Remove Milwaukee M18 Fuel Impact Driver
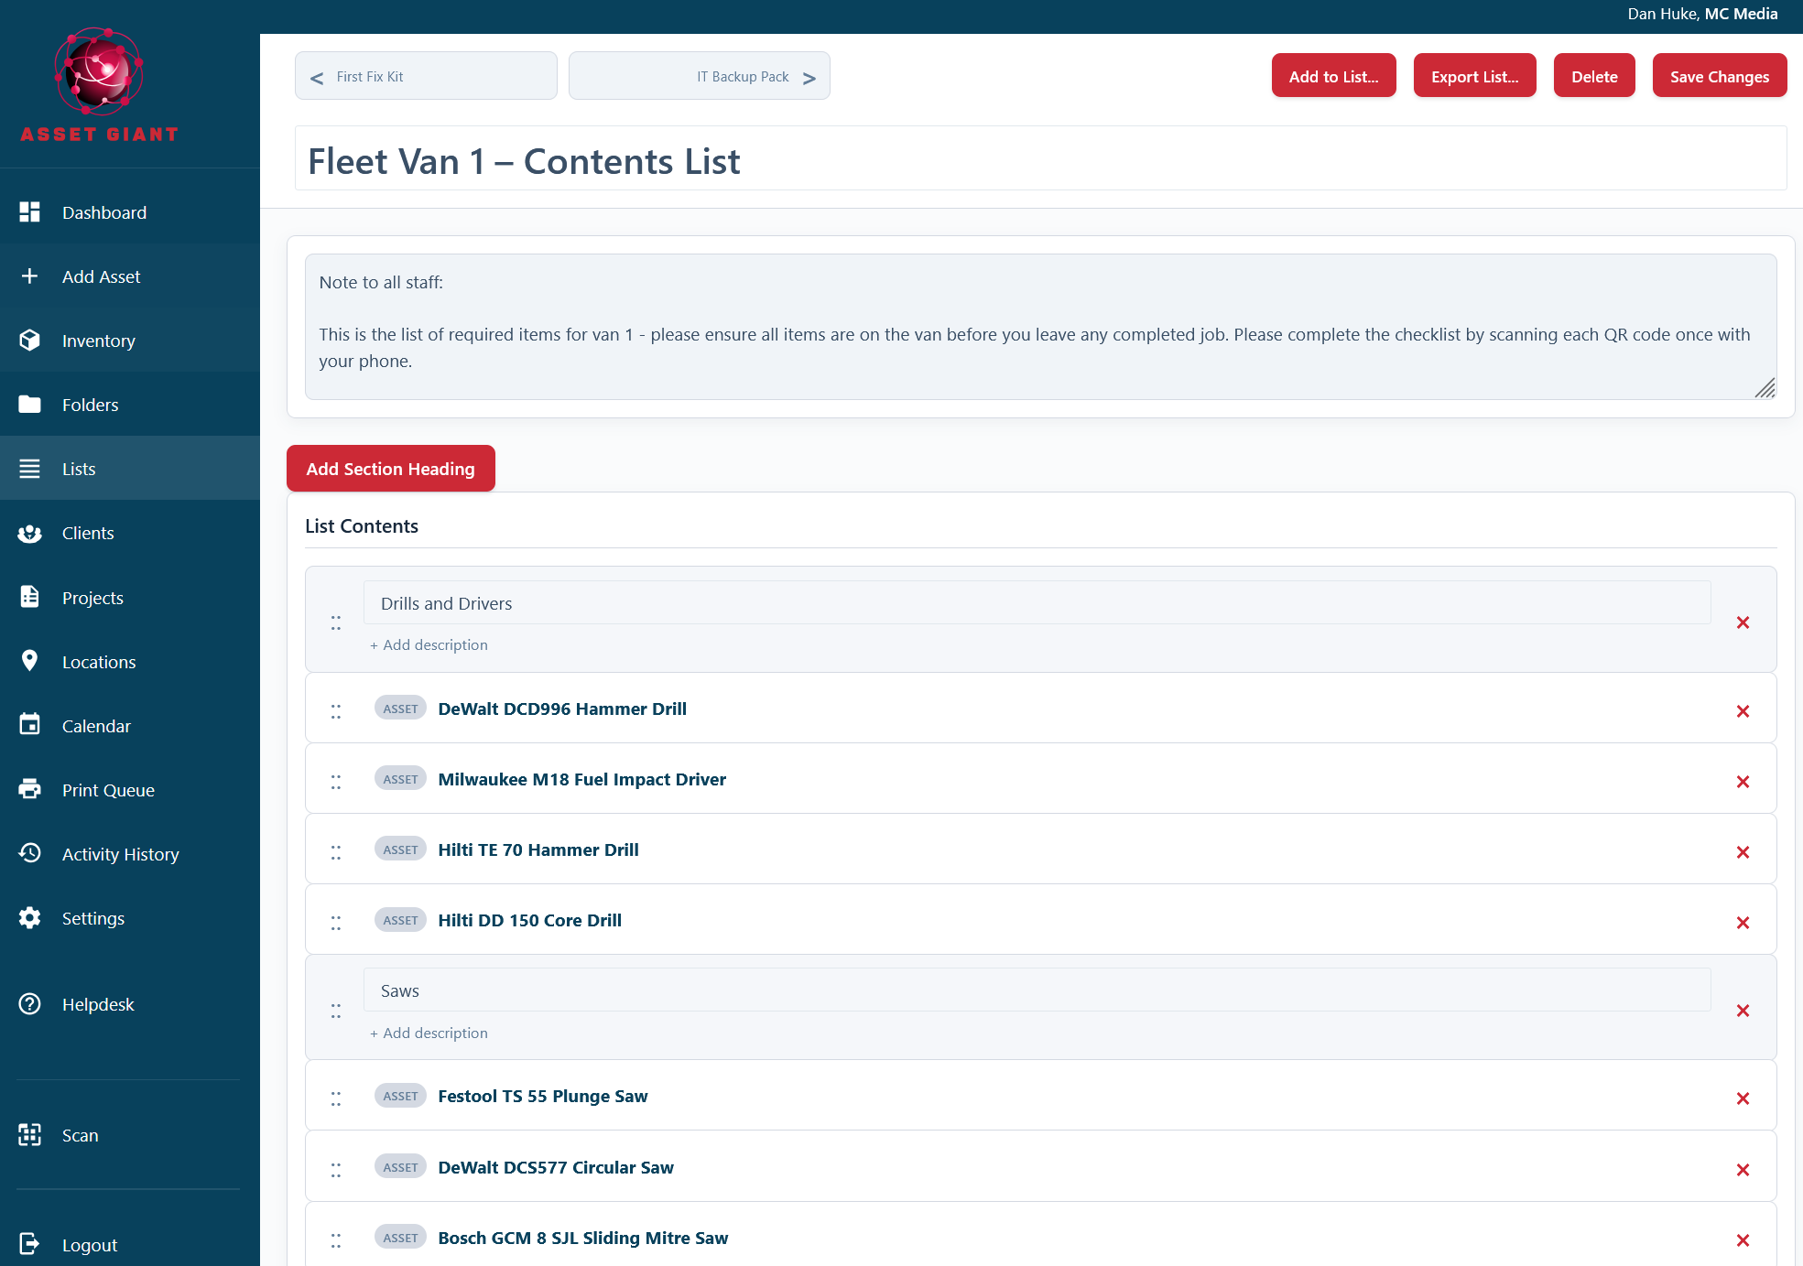Image resolution: width=1803 pixels, height=1266 pixels. pyautogui.click(x=1743, y=782)
